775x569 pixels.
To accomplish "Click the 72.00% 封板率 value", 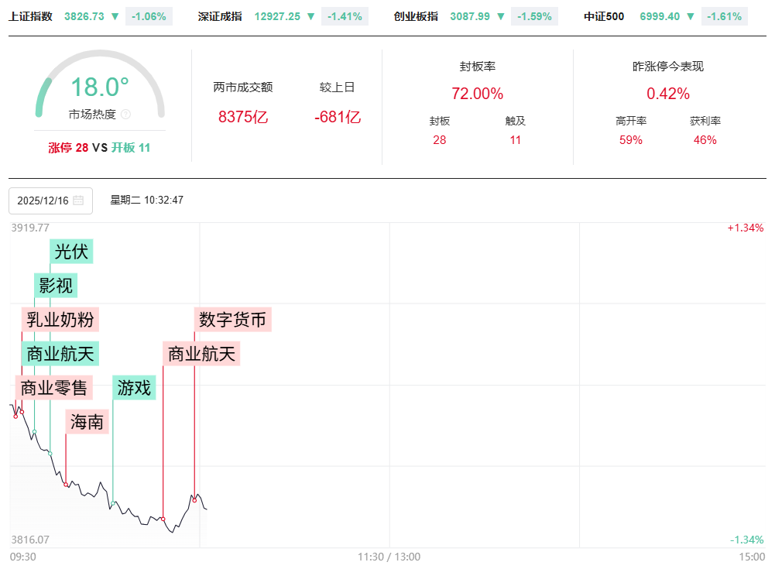I will tap(478, 94).
